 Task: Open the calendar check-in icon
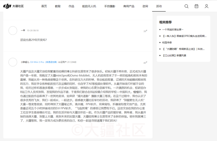click(196, 6)
